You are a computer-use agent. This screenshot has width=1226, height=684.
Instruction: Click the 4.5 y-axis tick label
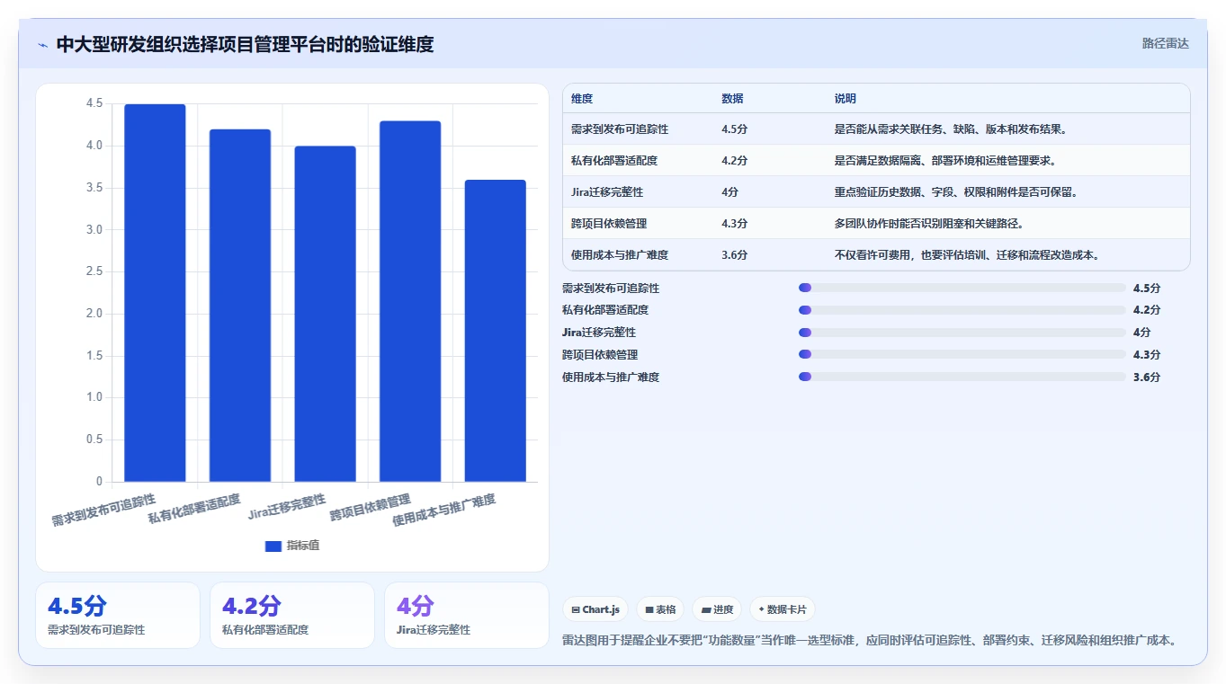click(x=94, y=103)
